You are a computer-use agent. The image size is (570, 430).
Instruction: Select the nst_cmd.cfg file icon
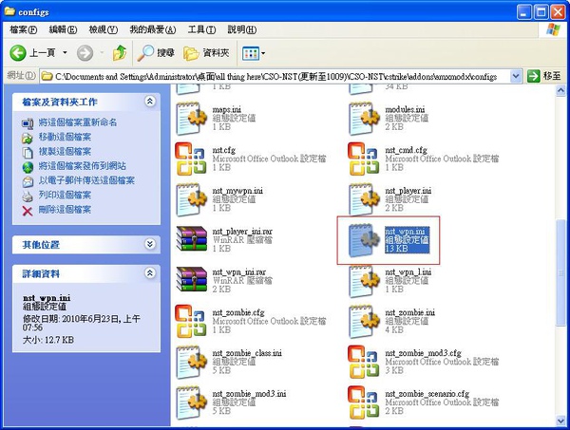(364, 159)
